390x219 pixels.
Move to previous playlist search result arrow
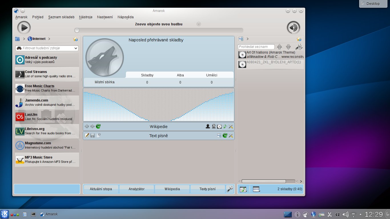point(280,47)
